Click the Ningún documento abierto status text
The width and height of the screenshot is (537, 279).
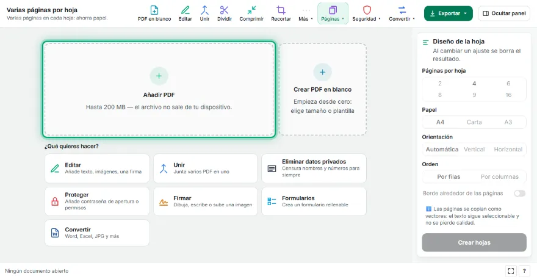pyautogui.click(x=37, y=271)
